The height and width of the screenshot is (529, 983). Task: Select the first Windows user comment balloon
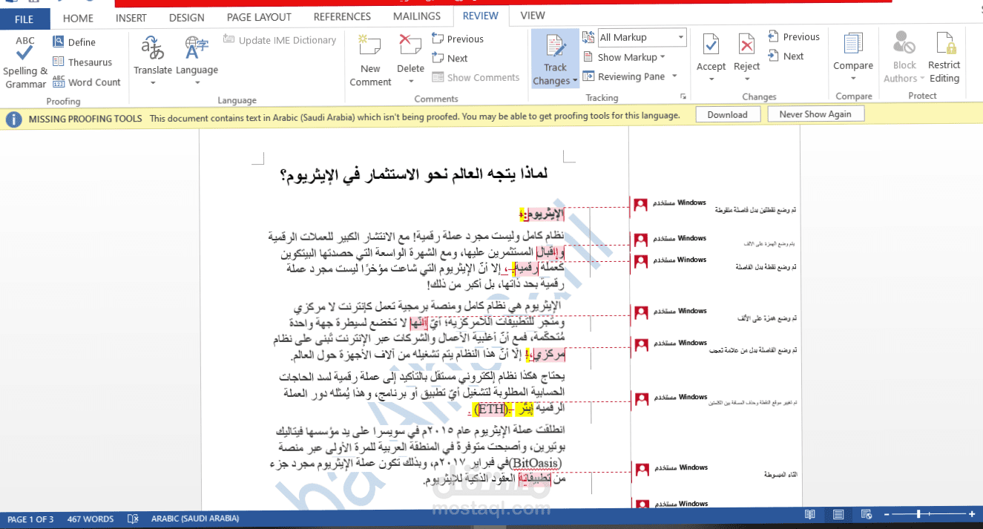pyautogui.click(x=714, y=206)
